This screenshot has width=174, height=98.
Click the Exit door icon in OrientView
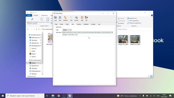pos(86,18)
